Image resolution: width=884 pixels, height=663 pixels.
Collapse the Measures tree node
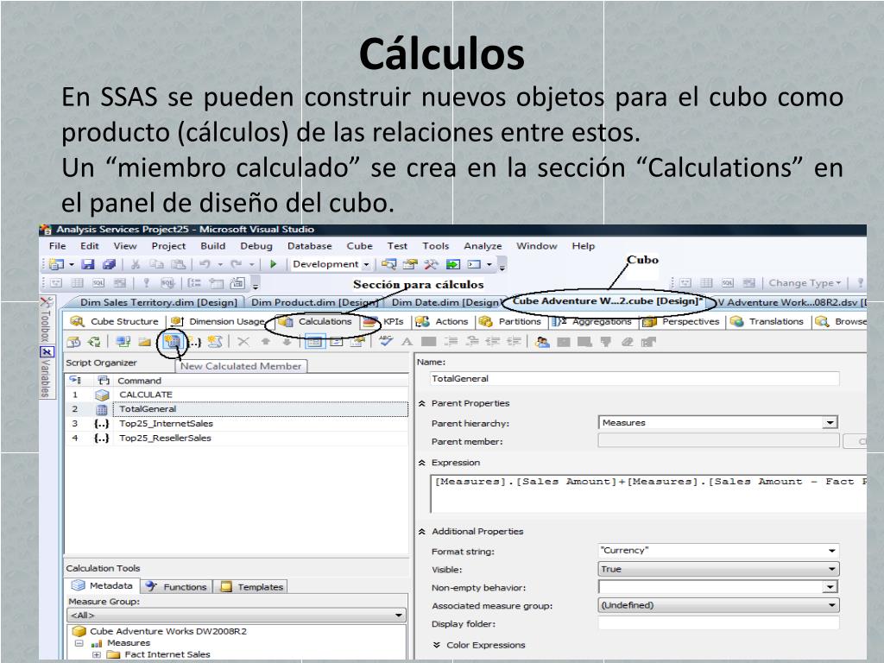[79, 643]
